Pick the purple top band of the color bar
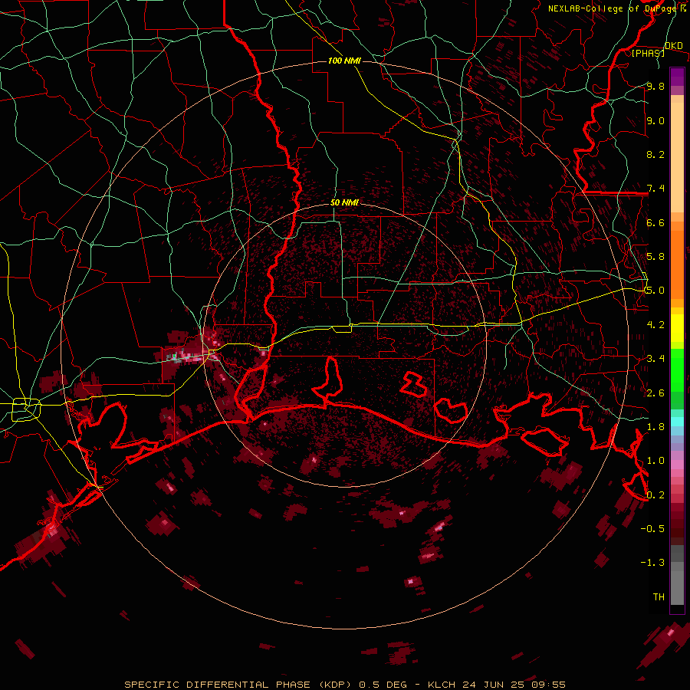The height and width of the screenshot is (690, 690). pos(677,77)
